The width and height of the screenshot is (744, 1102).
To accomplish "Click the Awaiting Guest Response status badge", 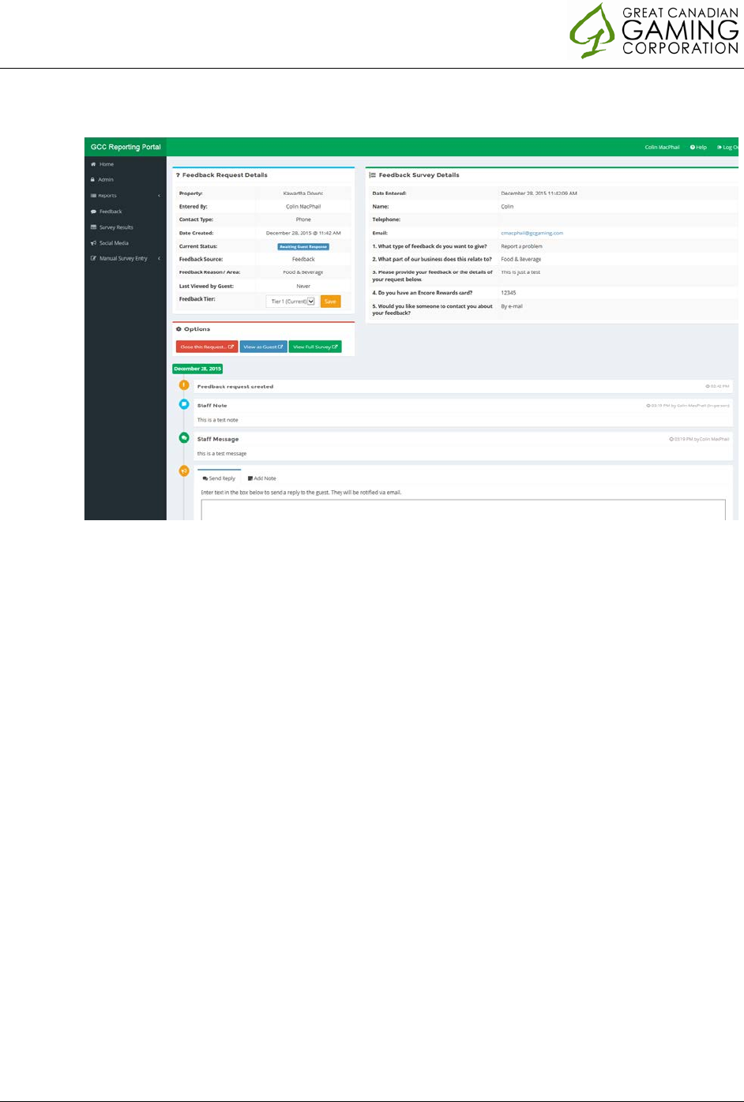I will [303, 246].
